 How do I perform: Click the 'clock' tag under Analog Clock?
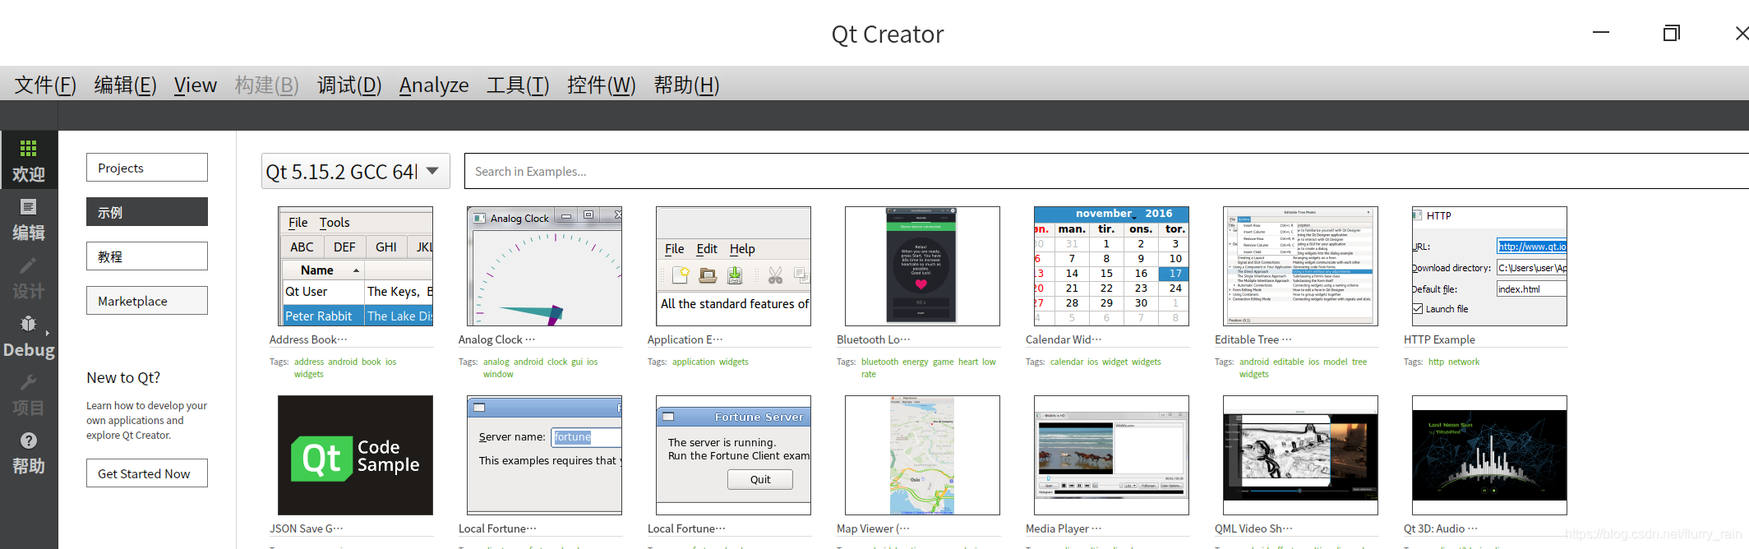pyautogui.click(x=557, y=362)
